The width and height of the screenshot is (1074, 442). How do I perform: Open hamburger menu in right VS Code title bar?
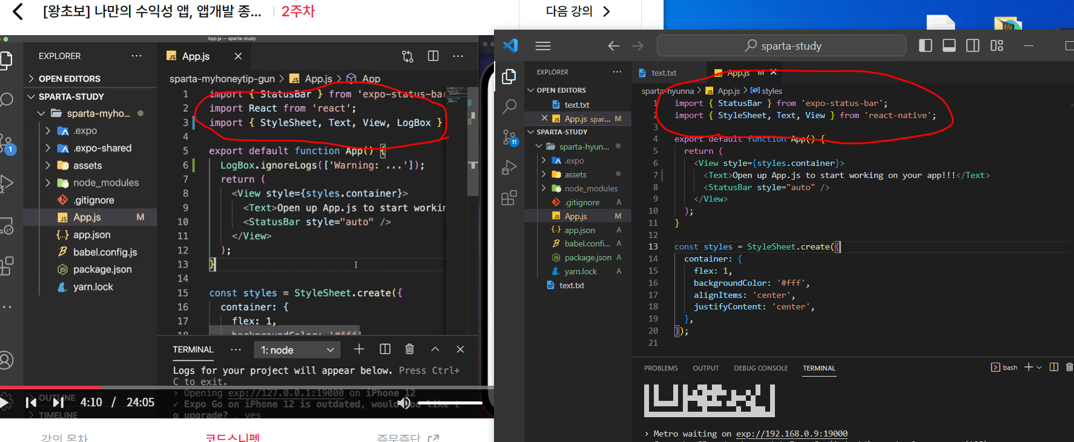tap(543, 46)
